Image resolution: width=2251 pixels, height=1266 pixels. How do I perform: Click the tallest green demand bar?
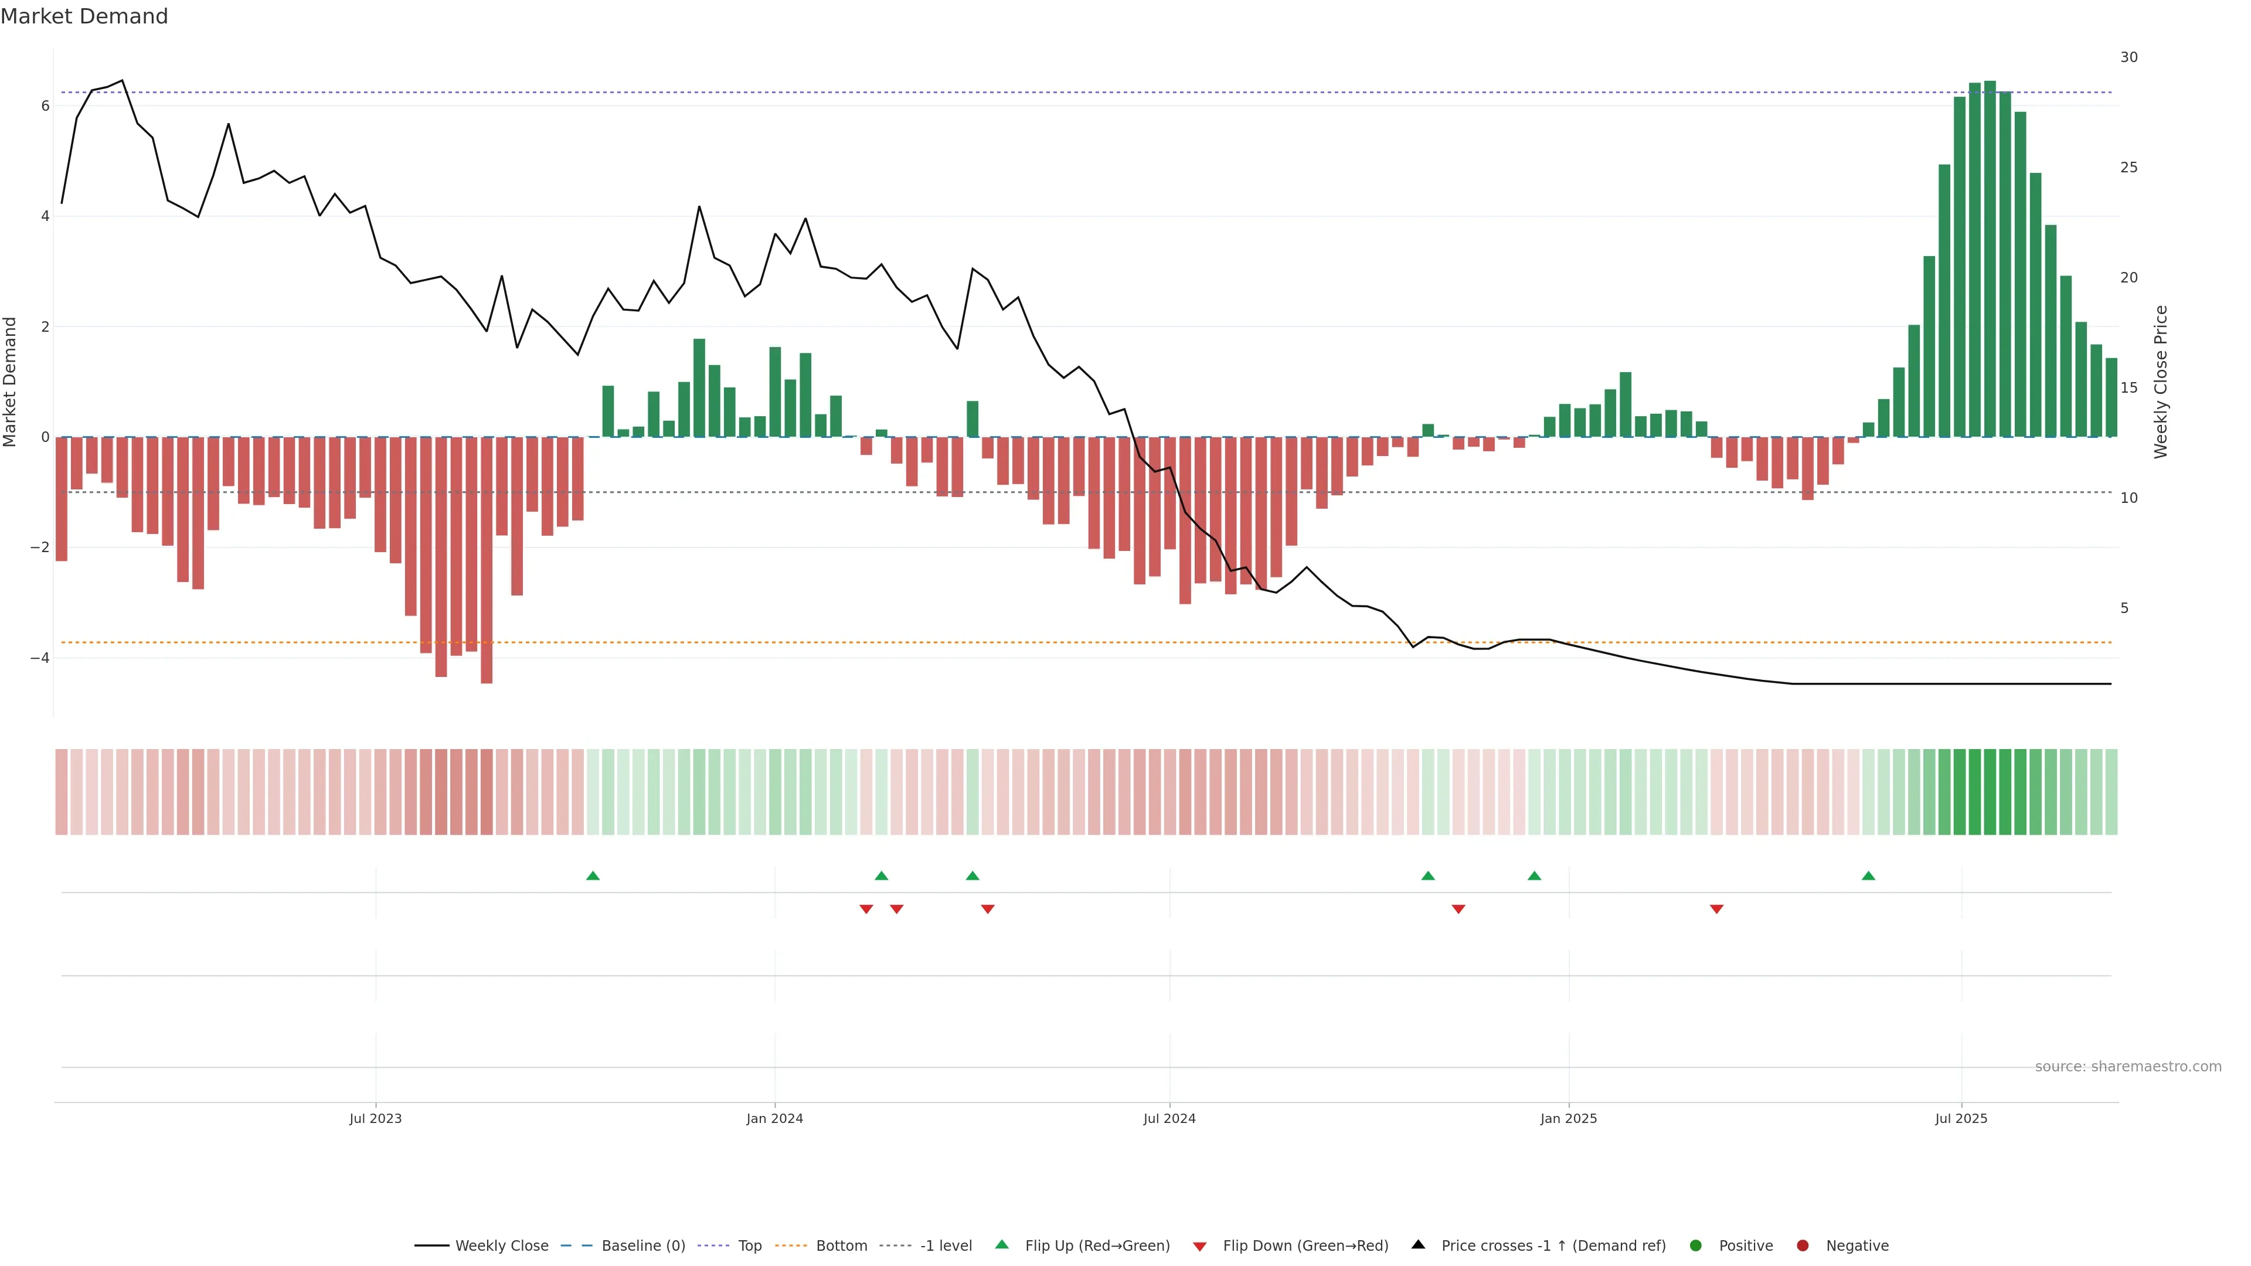pyautogui.click(x=1990, y=262)
